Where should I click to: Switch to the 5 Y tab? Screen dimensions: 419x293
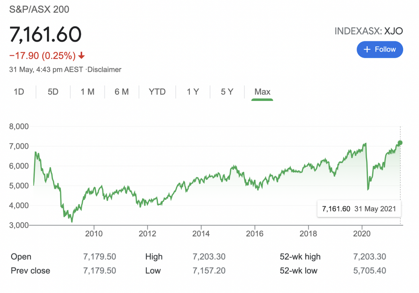(x=227, y=92)
